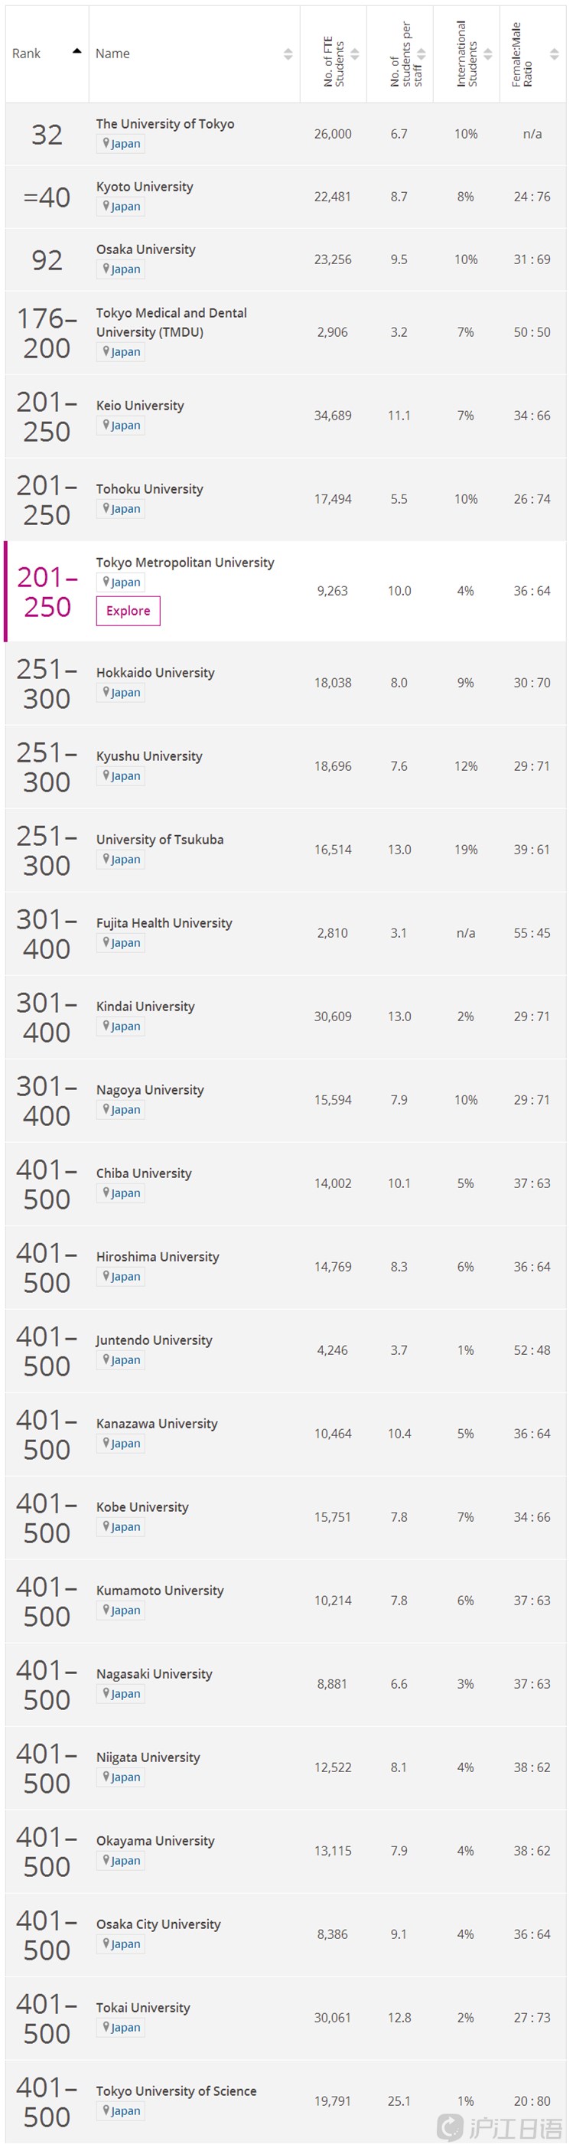Click Japan tag under Hokkaido University
This screenshot has height=2151, width=573.
point(121,692)
